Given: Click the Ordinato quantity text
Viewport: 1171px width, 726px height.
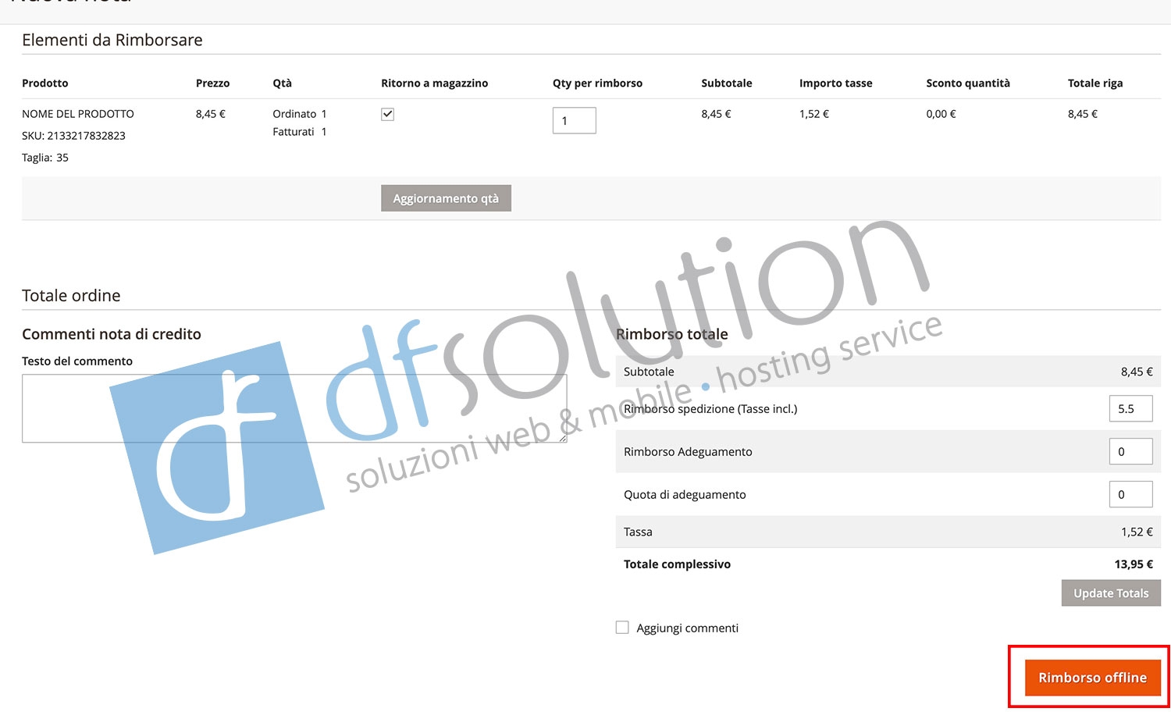Looking at the screenshot, I should pos(300,114).
